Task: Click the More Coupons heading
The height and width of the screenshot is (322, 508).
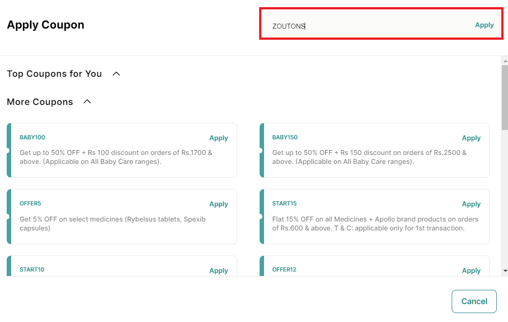Action: tap(40, 102)
